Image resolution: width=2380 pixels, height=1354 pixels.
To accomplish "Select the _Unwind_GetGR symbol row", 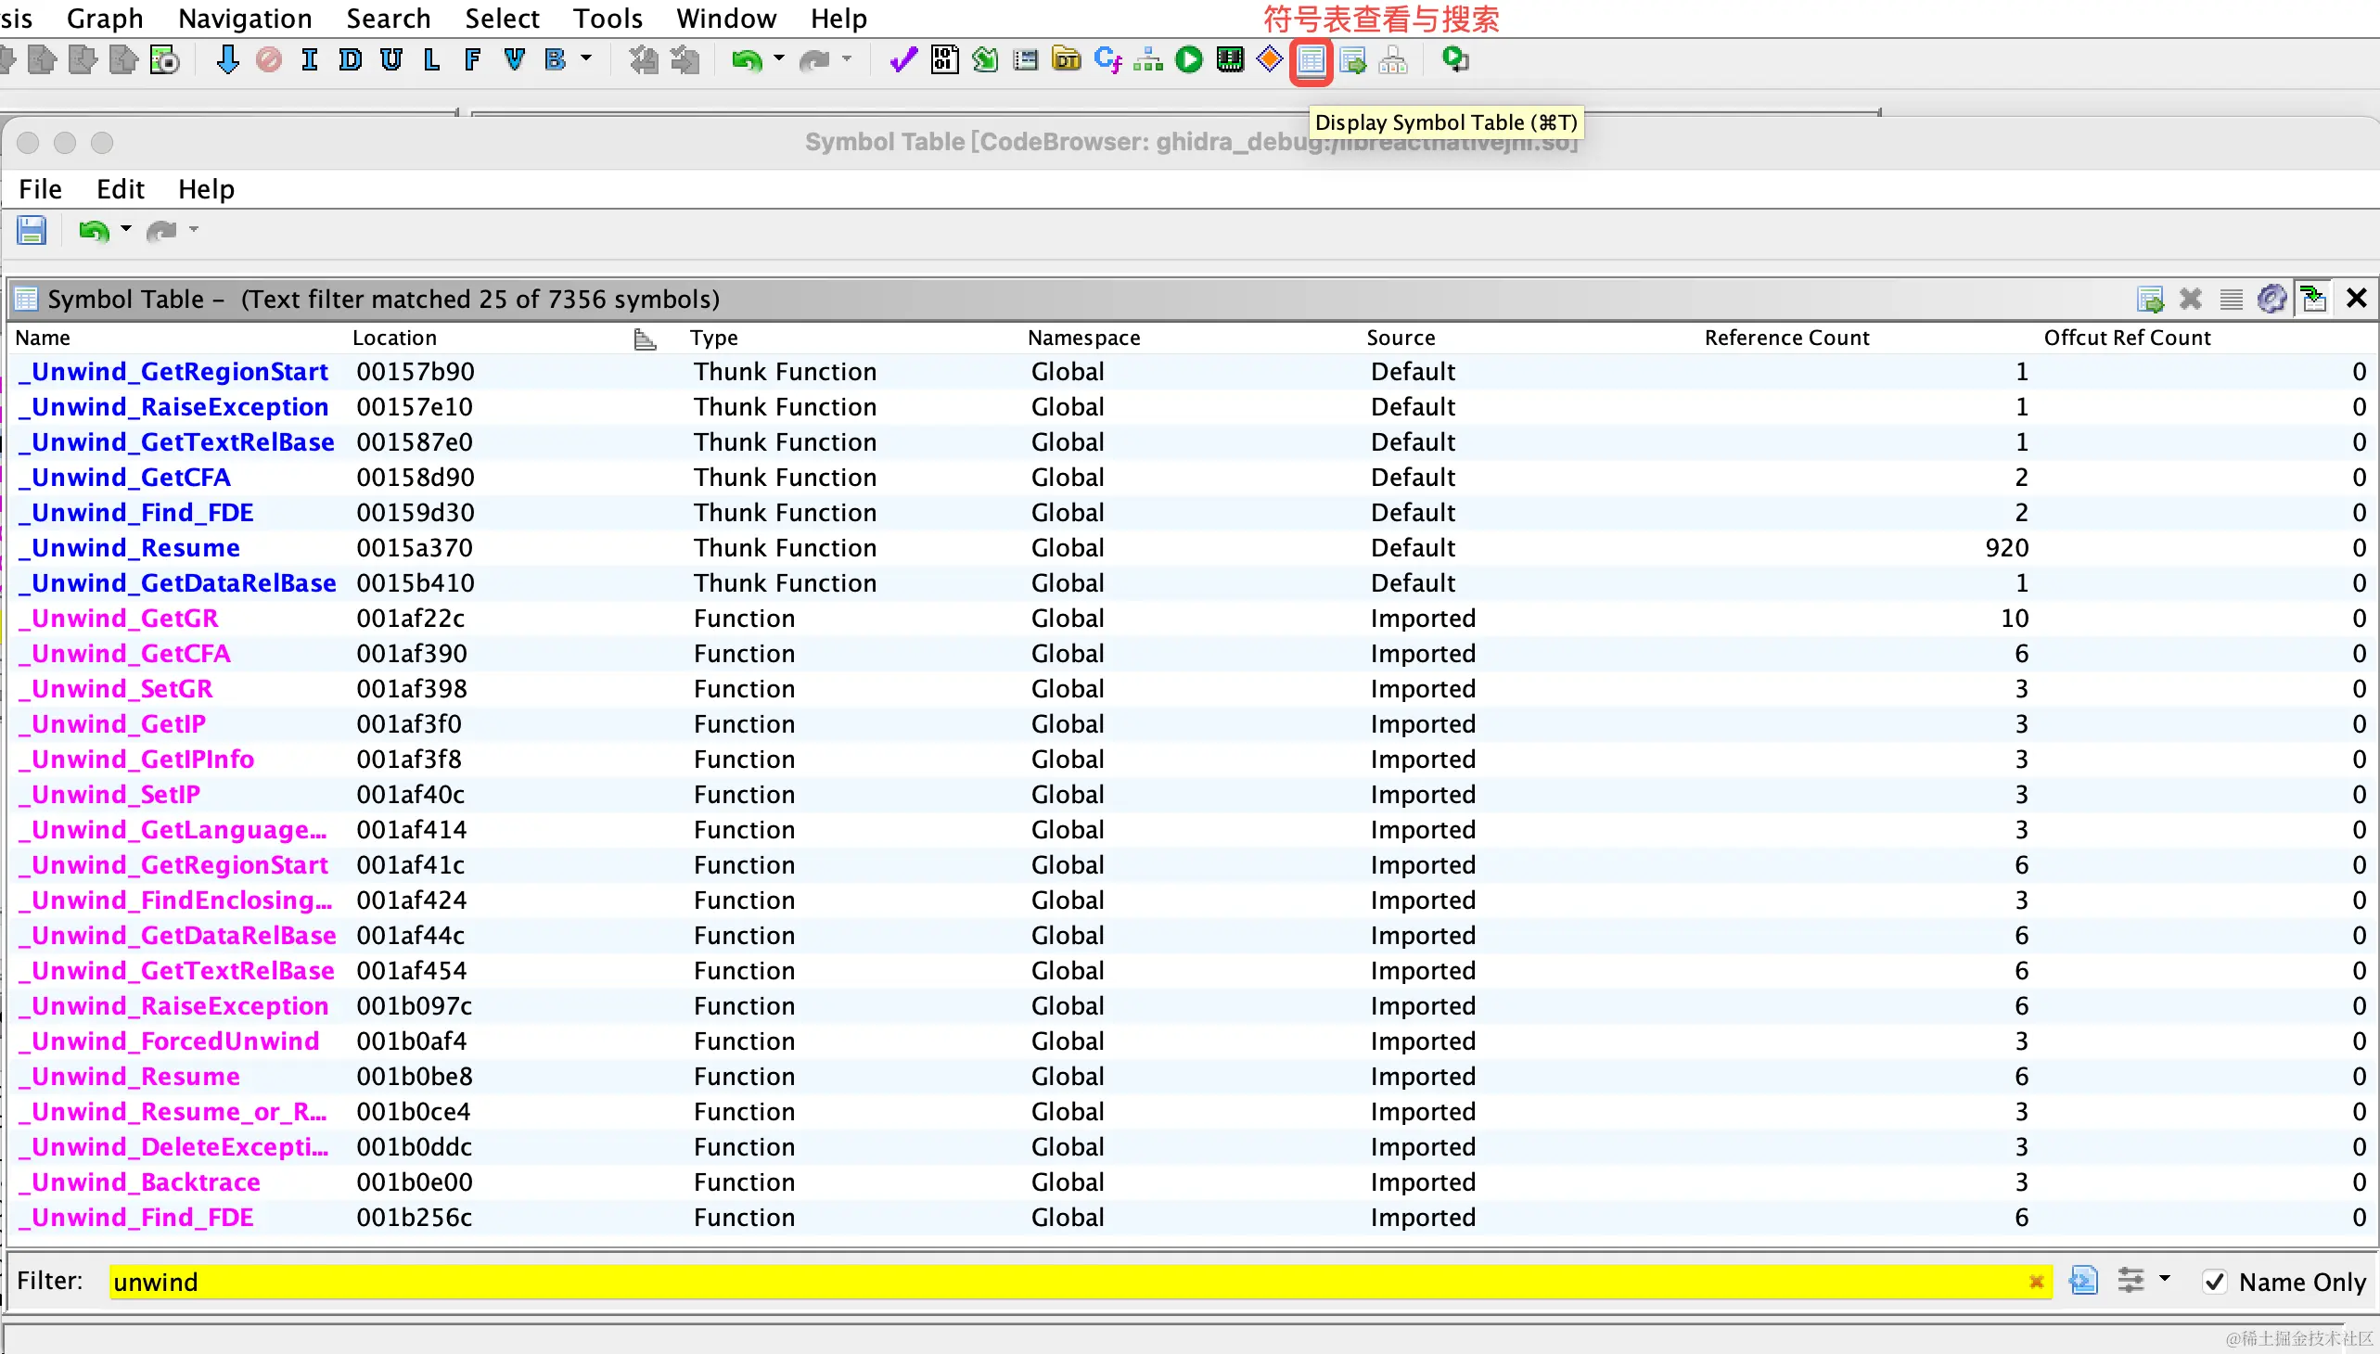I will point(1193,619).
